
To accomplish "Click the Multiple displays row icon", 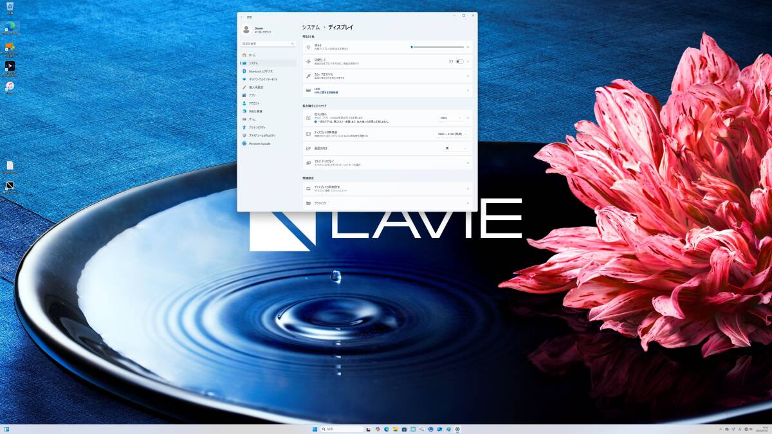I will click(x=309, y=163).
